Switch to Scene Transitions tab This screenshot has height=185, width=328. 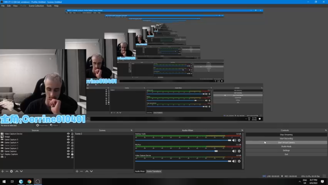(154, 171)
